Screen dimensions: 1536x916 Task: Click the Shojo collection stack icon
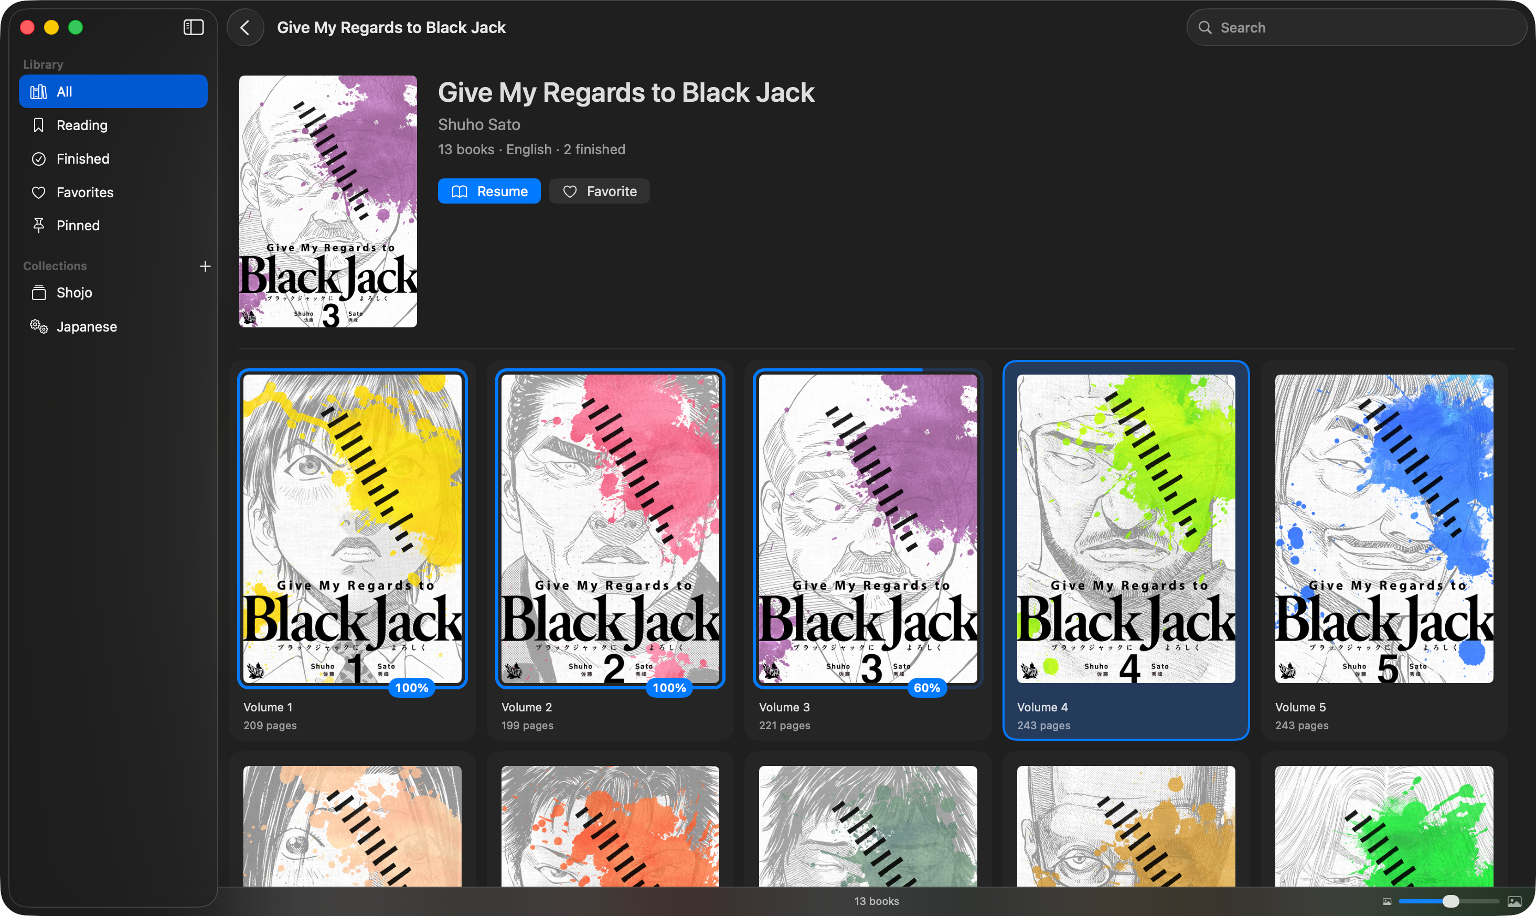39,293
